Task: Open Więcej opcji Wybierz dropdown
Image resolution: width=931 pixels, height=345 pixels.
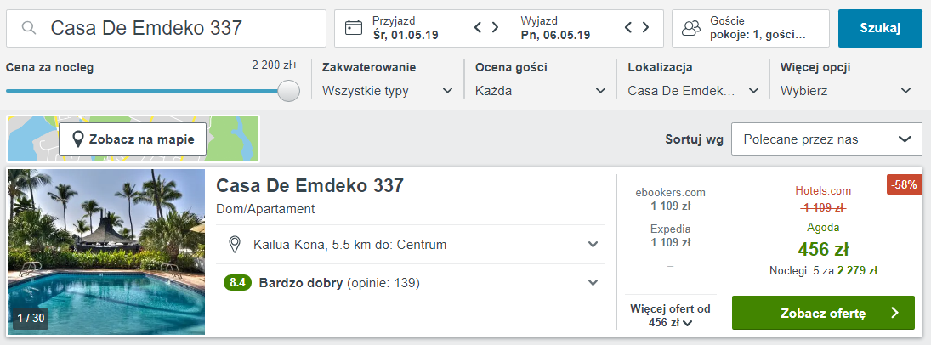Action: (x=846, y=91)
